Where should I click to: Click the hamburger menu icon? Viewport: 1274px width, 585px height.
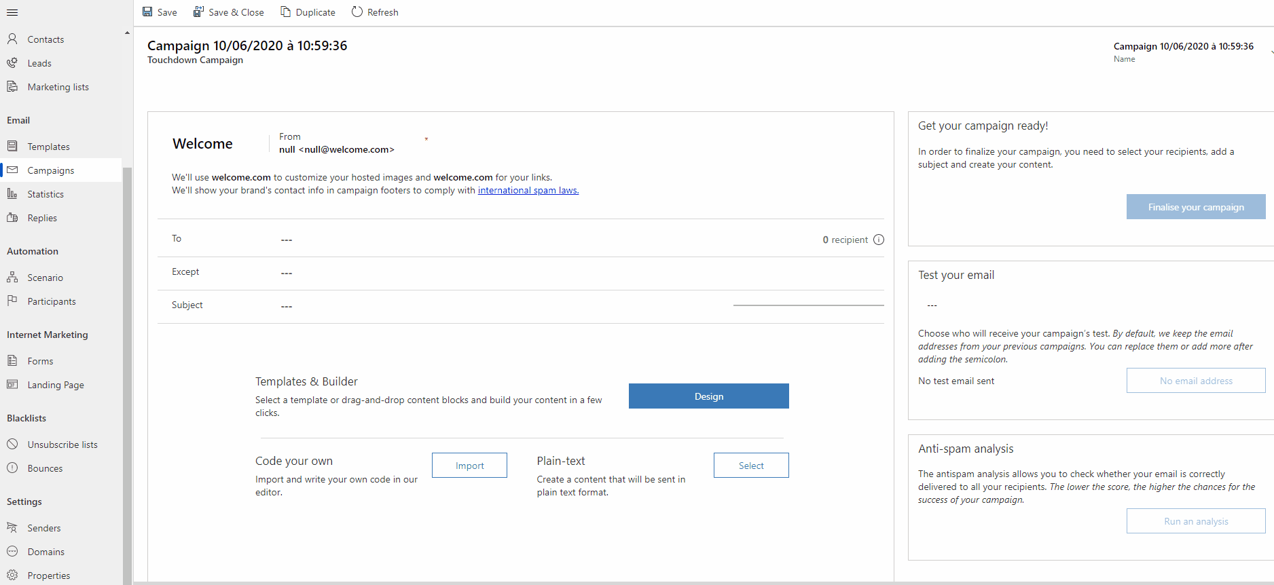click(12, 12)
